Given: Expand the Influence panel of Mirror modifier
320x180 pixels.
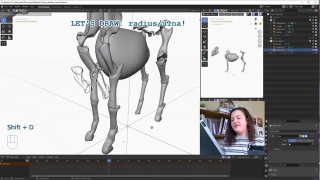Looking at the screenshot, I should 276,149.
